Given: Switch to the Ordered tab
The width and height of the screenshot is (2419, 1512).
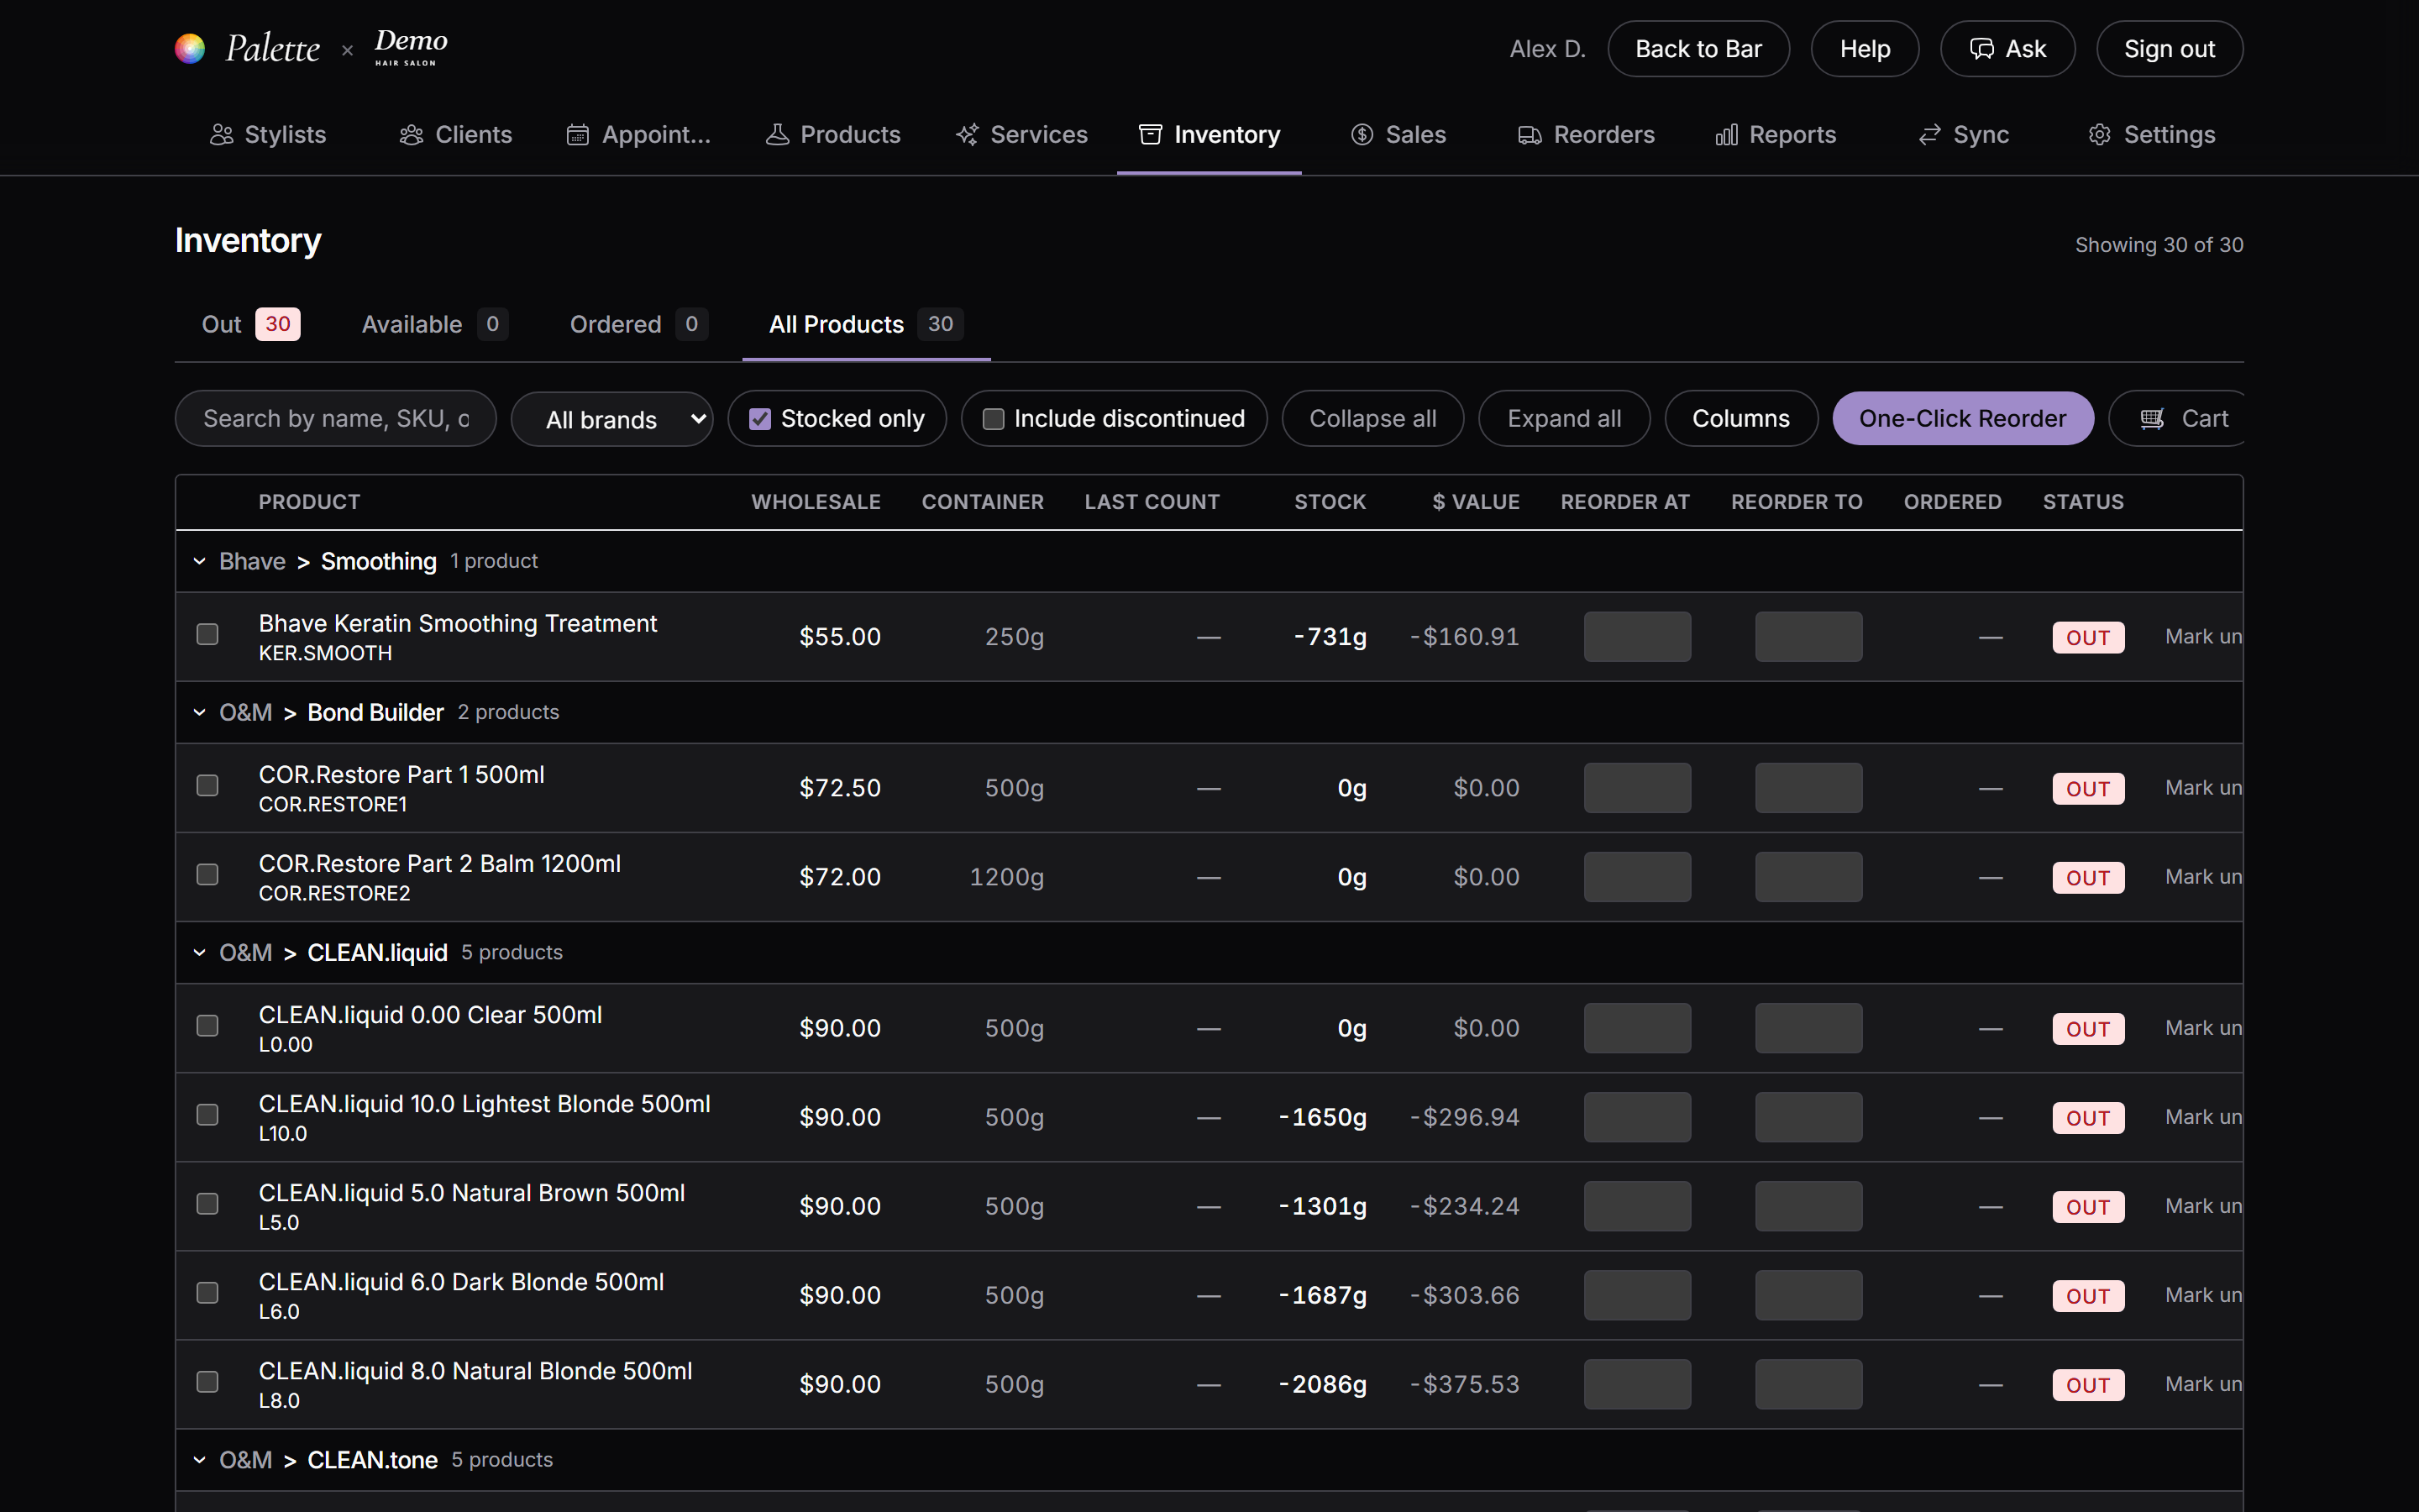Looking at the screenshot, I should coord(638,325).
